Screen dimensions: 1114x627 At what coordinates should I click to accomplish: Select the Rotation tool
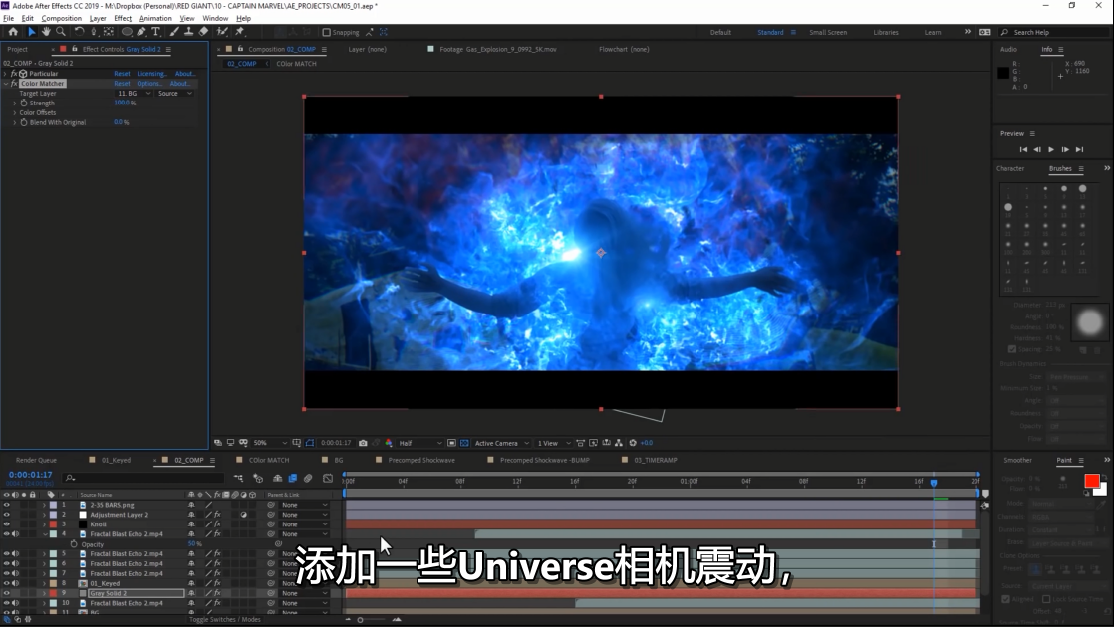point(79,32)
